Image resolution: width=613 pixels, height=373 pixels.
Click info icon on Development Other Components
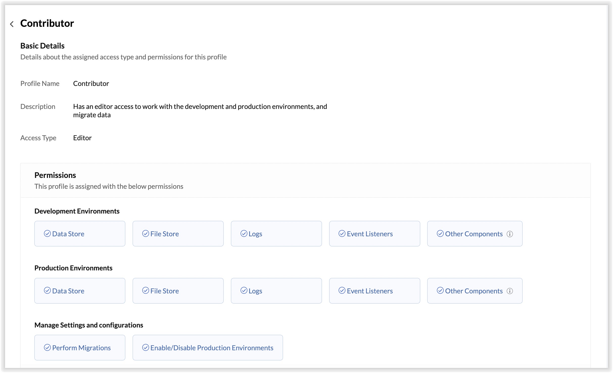point(510,234)
